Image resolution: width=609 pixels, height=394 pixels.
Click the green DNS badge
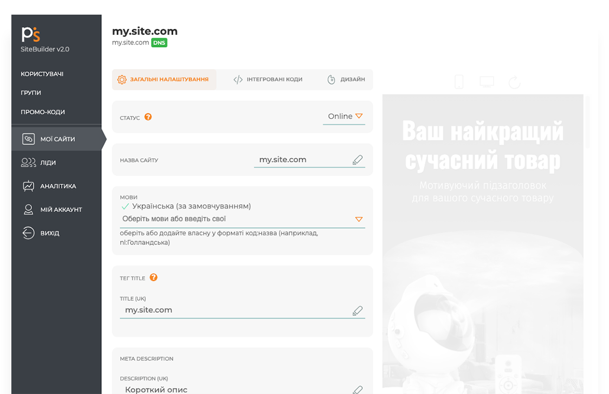[159, 43]
